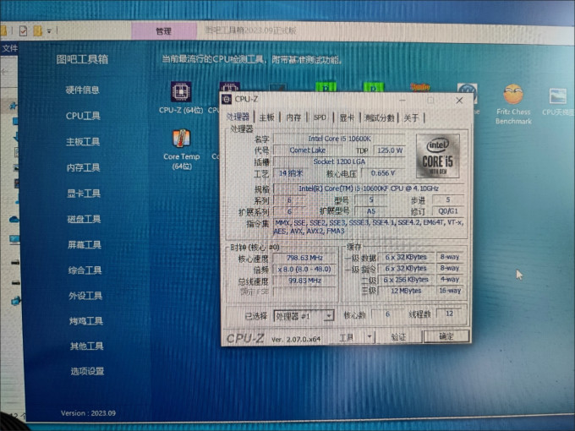Select 其他工具 in the sidebar
This screenshot has width=575, height=431.
(87, 346)
